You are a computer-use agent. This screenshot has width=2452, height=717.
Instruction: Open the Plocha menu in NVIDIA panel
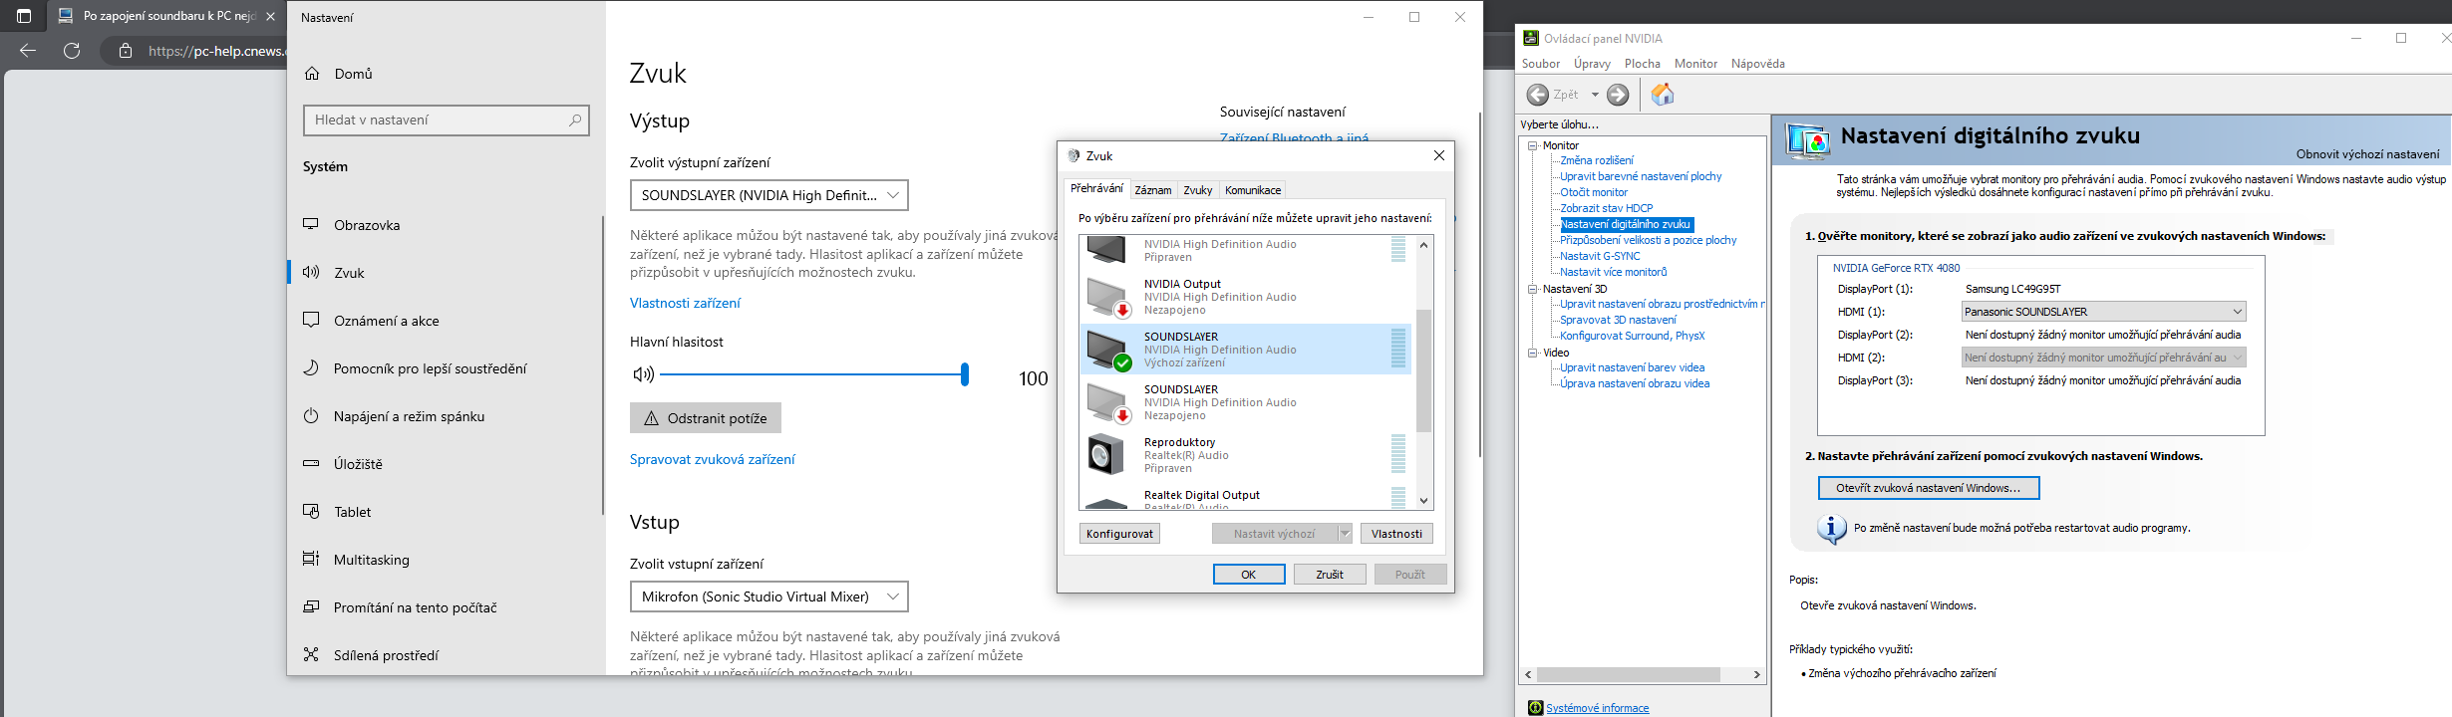click(x=1642, y=64)
